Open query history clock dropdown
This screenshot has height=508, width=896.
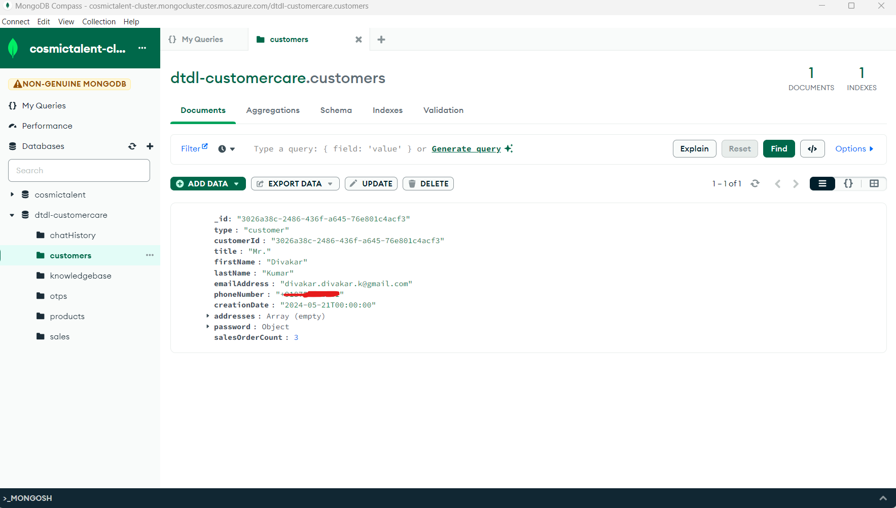click(227, 149)
